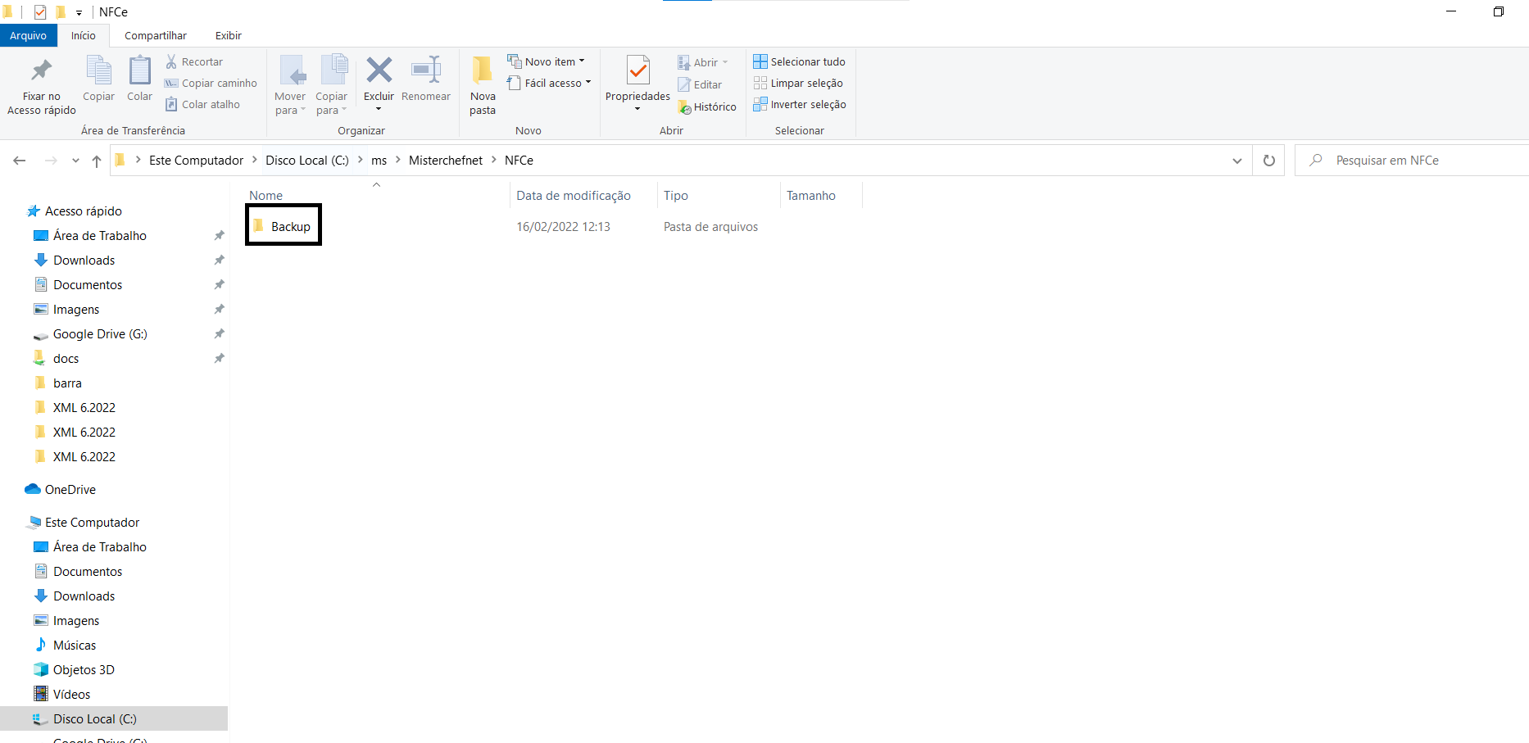
Task: Open Google Drive (G:) under Acesso rápido
Action: point(90,333)
